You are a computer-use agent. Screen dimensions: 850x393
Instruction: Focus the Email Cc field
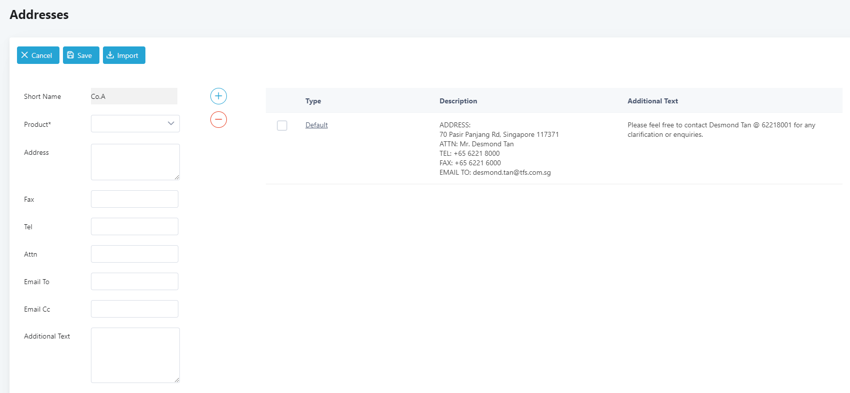pyautogui.click(x=134, y=309)
